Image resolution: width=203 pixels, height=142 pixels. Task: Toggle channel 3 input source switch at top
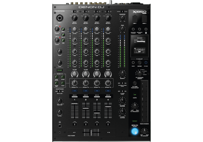tap(97, 11)
